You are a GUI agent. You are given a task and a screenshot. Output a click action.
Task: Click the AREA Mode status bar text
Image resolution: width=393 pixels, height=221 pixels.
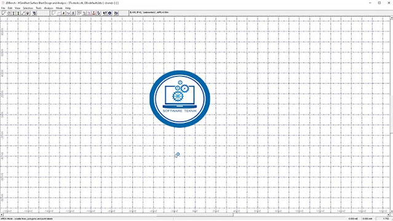[26, 219]
